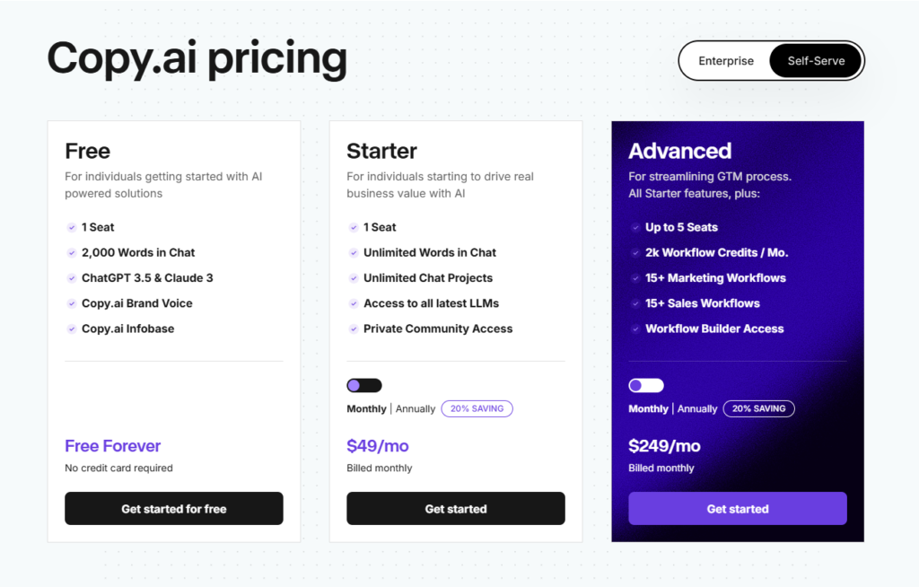Click the checkmark icon beside Copy.ai Infobase
Image resolution: width=919 pixels, height=587 pixels.
point(72,329)
